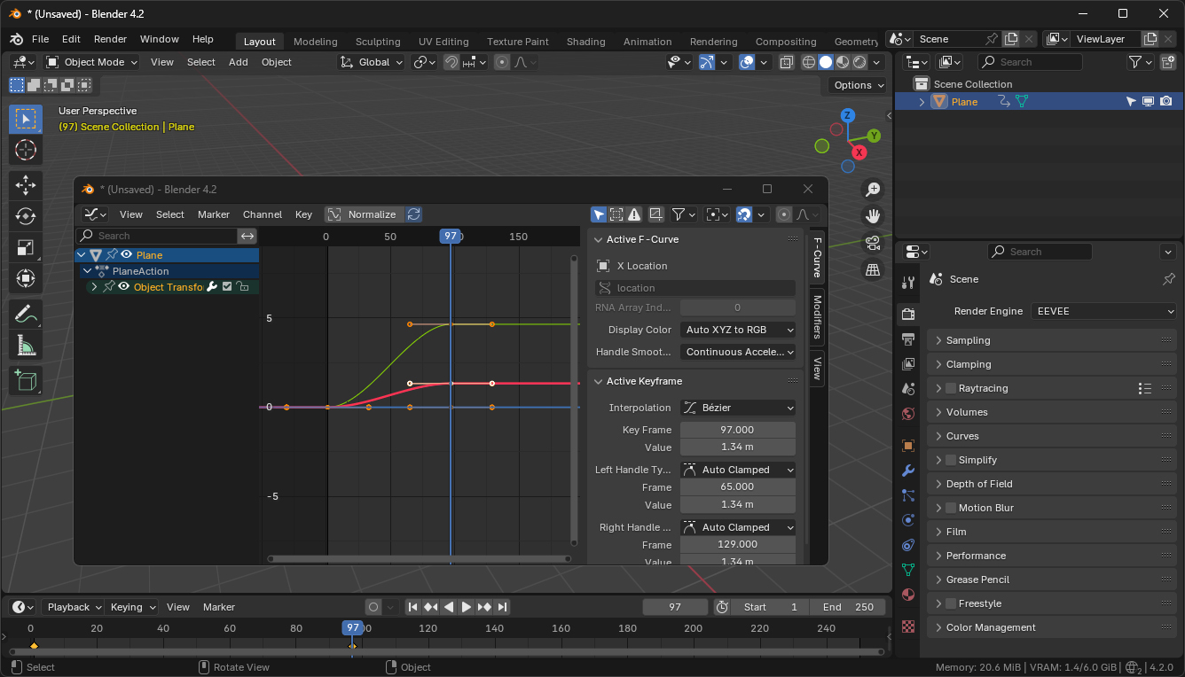Select the Rotate tool in the toolbar

[x=26, y=216]
